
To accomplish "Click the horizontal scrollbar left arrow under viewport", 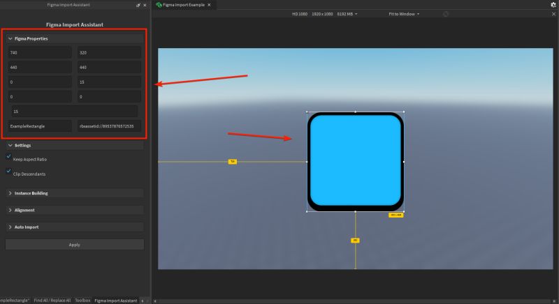I will click(x=154, y=301).
